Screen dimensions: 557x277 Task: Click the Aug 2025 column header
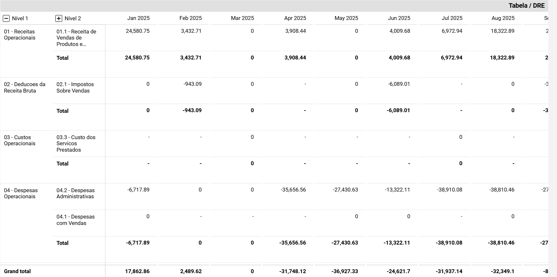503,18
